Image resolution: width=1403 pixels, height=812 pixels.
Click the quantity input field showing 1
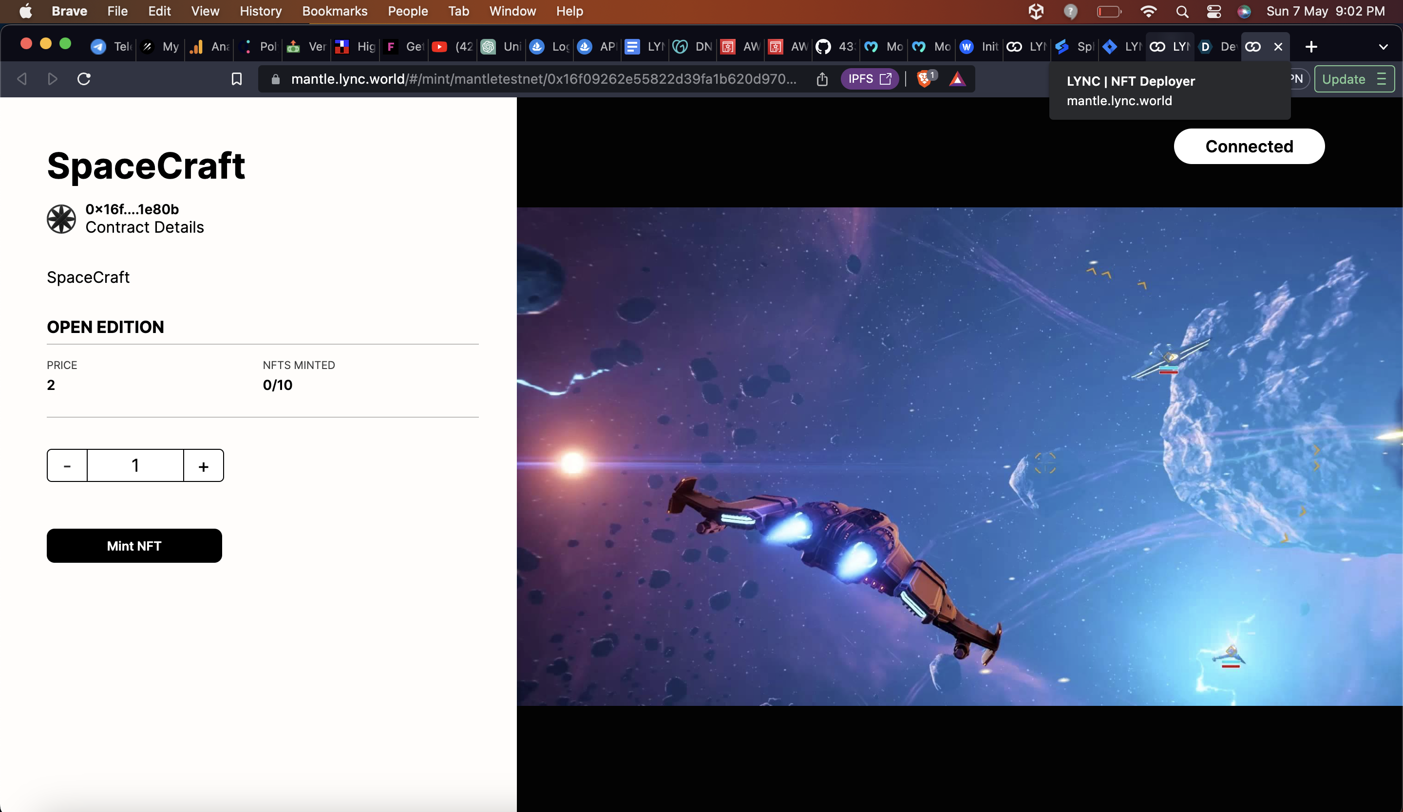pyautogui.click(x=135, y=465)
